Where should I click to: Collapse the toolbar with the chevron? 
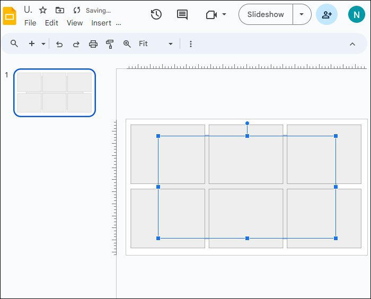coord(352,44)
